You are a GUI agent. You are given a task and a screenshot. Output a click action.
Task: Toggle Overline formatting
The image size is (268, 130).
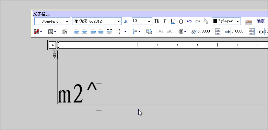(x=181, y=21)
